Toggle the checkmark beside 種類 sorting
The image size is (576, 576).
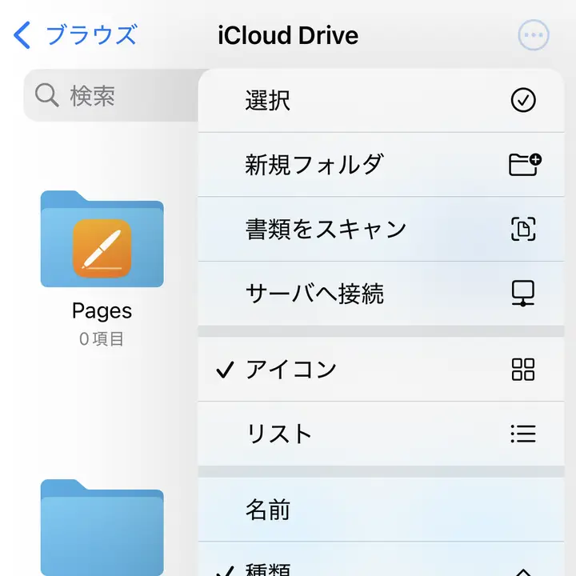pyautogui.click(x=226, y=570)
